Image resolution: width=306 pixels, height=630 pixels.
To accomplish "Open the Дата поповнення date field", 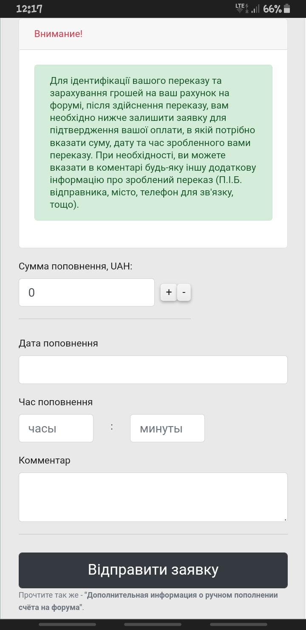I will (153, 369).
